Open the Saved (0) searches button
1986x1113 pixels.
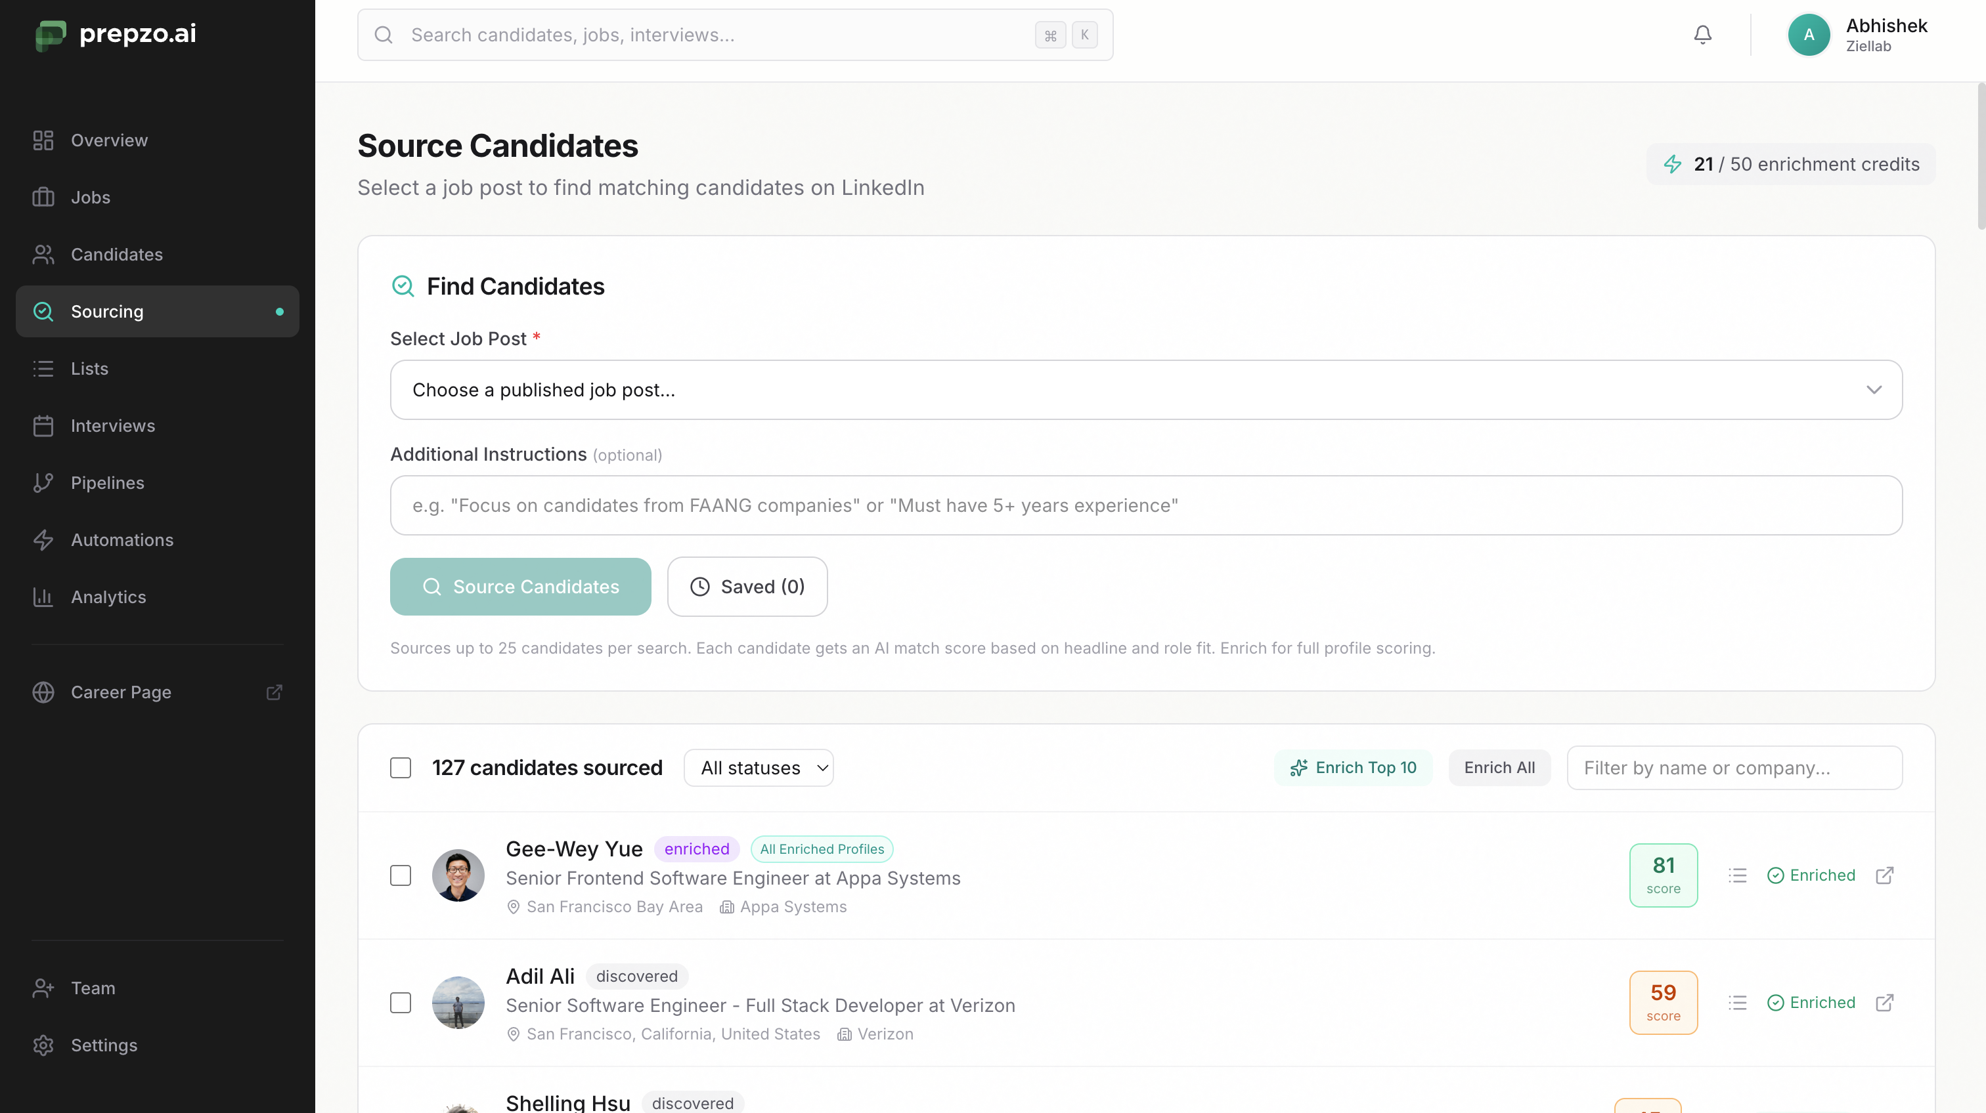[746, 586]
